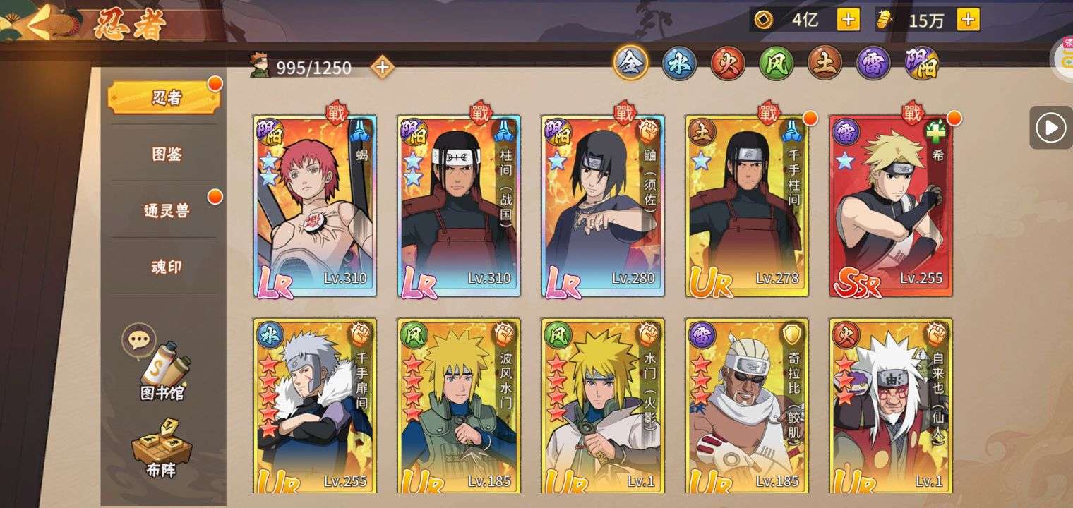
Task: Select the earth (土) element filter
Action: [x=825, y=64]
